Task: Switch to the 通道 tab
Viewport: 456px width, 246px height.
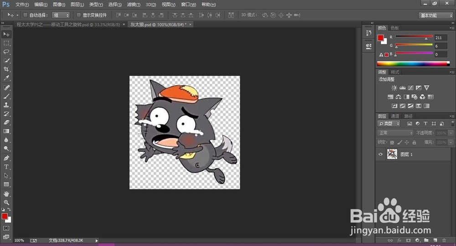Action: 395,116
